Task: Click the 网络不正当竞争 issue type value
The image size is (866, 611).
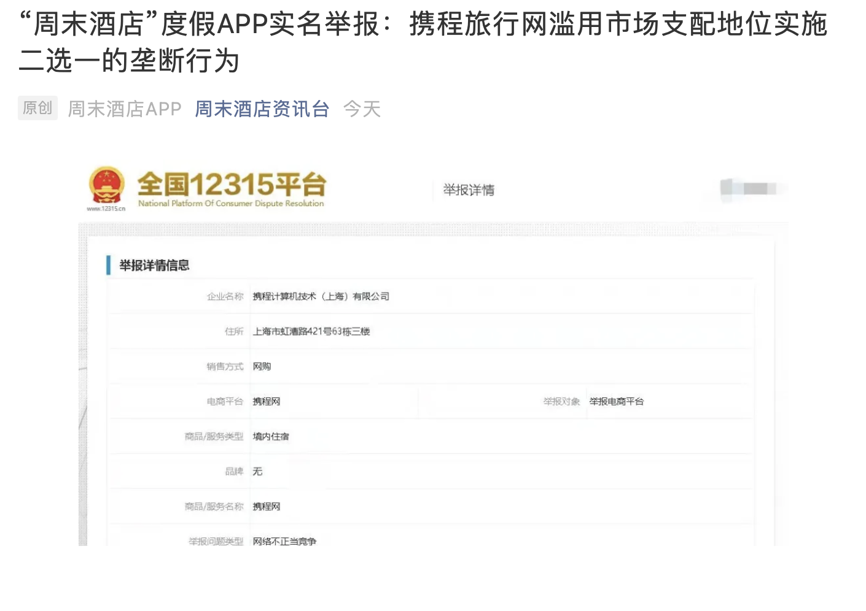Action: point(284,541)
